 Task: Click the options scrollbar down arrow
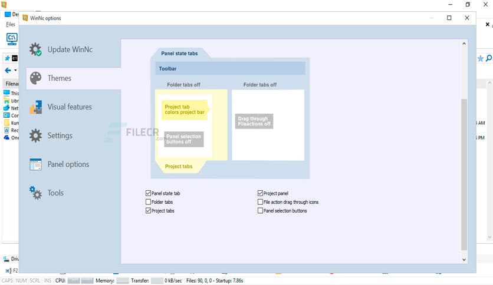tap(464, 259)
